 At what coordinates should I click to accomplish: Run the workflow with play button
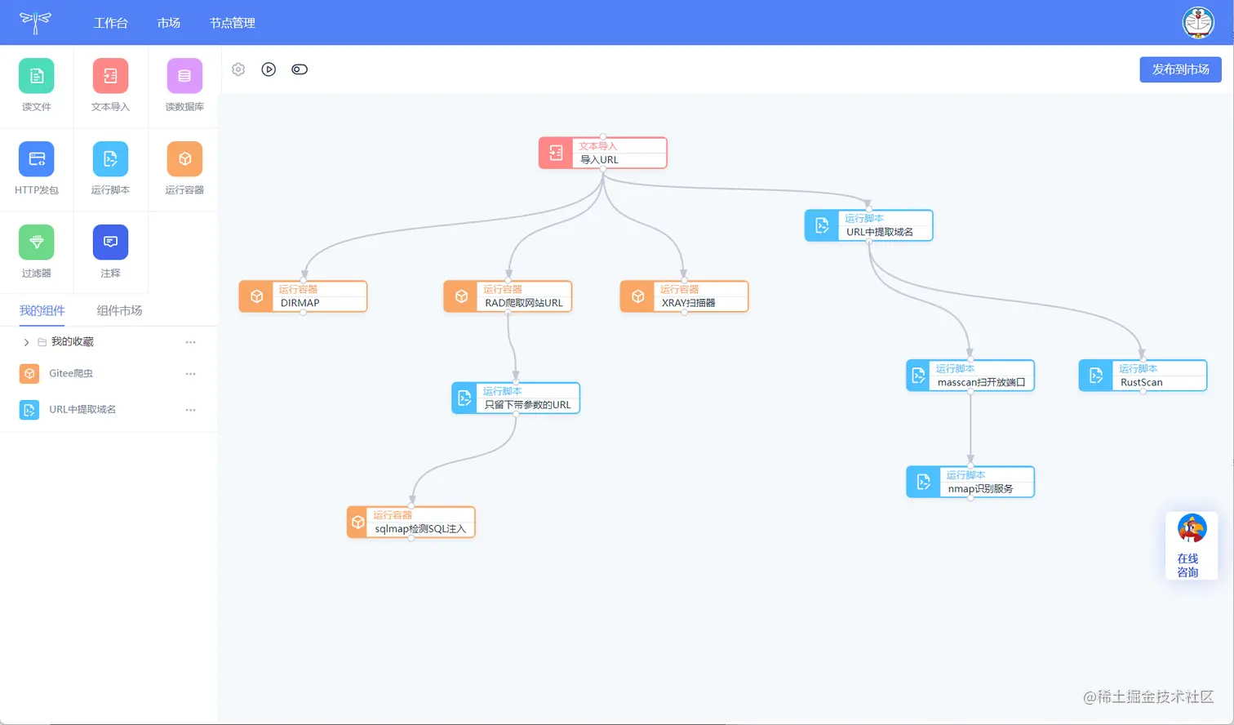point(269,69)
